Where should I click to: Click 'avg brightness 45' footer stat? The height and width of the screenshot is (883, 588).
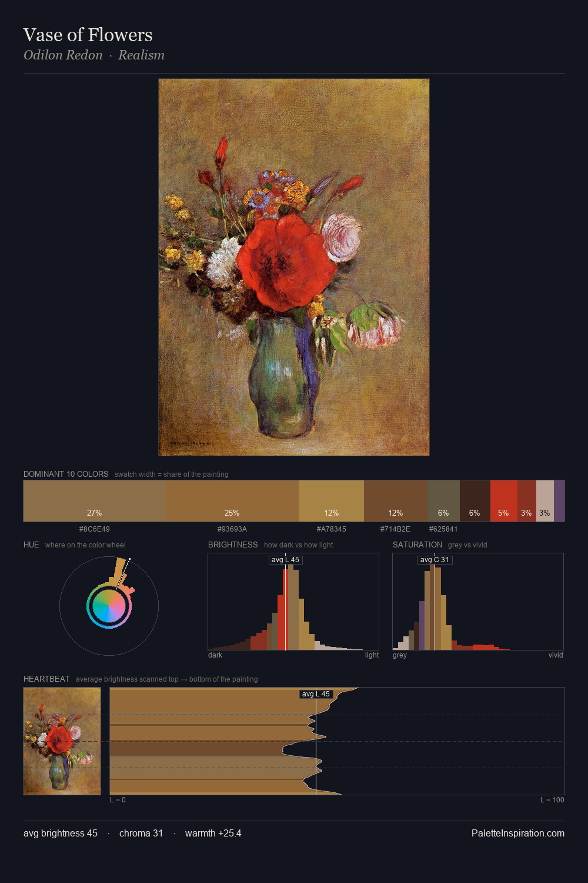(x=61, y=833)
